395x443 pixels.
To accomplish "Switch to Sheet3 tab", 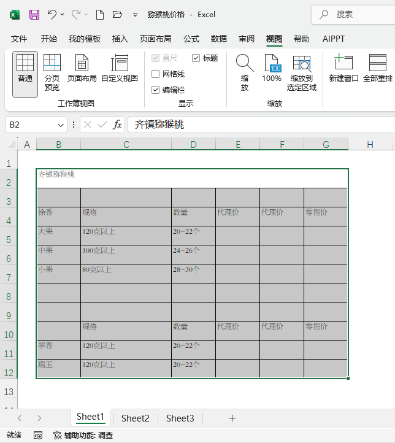I will click(180, 418).
